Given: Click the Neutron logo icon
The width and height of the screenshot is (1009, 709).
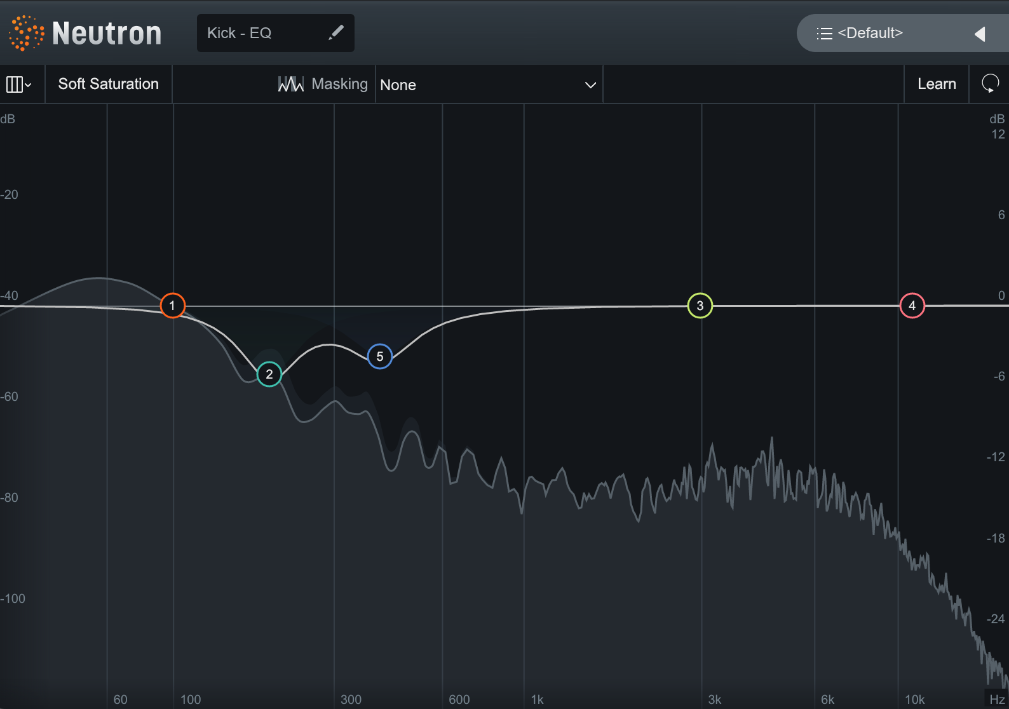Looking at the screenshot, I should (x=26, y=33).
